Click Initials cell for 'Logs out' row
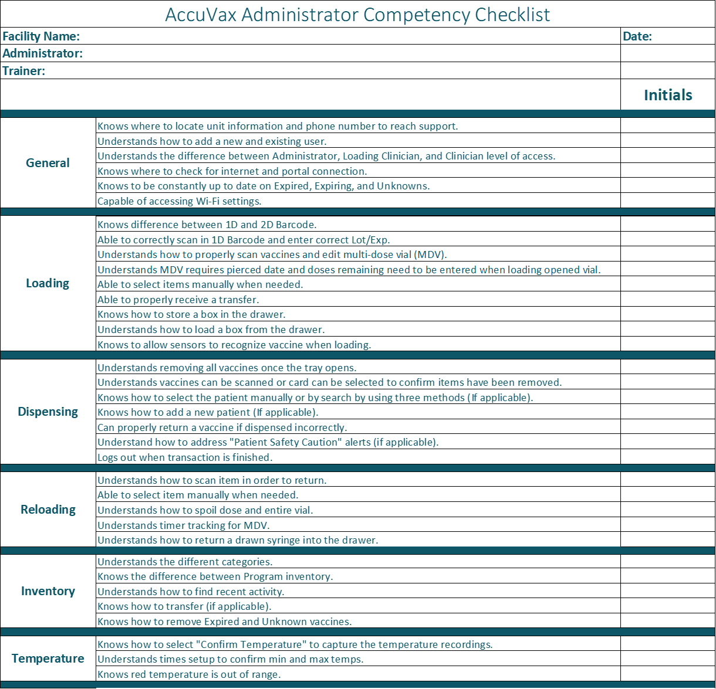 pyautogui.click(x=668, y=457)
